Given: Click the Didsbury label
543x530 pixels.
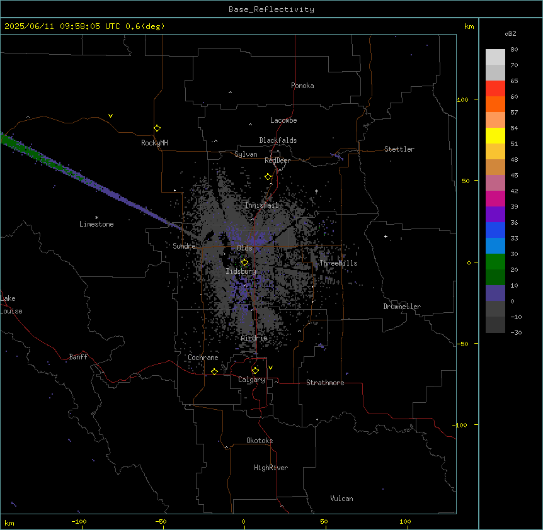Looking at the screenshot, I should click(x=241, y=271).
